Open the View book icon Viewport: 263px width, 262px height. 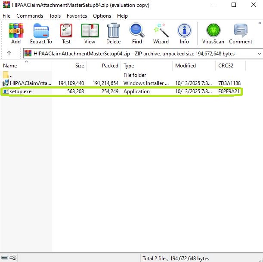pos(90,30)
